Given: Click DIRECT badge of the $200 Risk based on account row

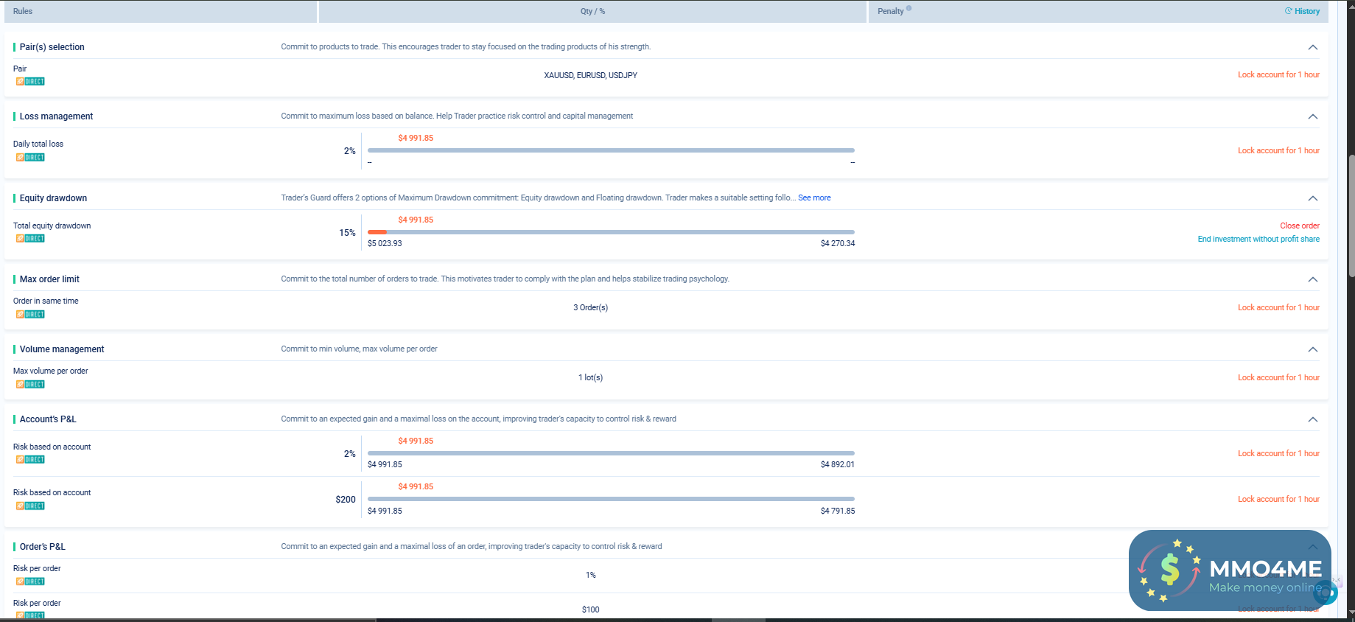Looking at the screenshot, I should (x=30, y=506).
